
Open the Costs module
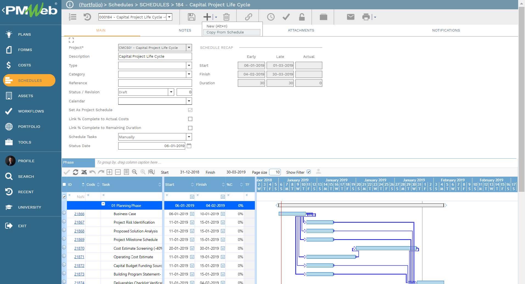tap(24, 65)
